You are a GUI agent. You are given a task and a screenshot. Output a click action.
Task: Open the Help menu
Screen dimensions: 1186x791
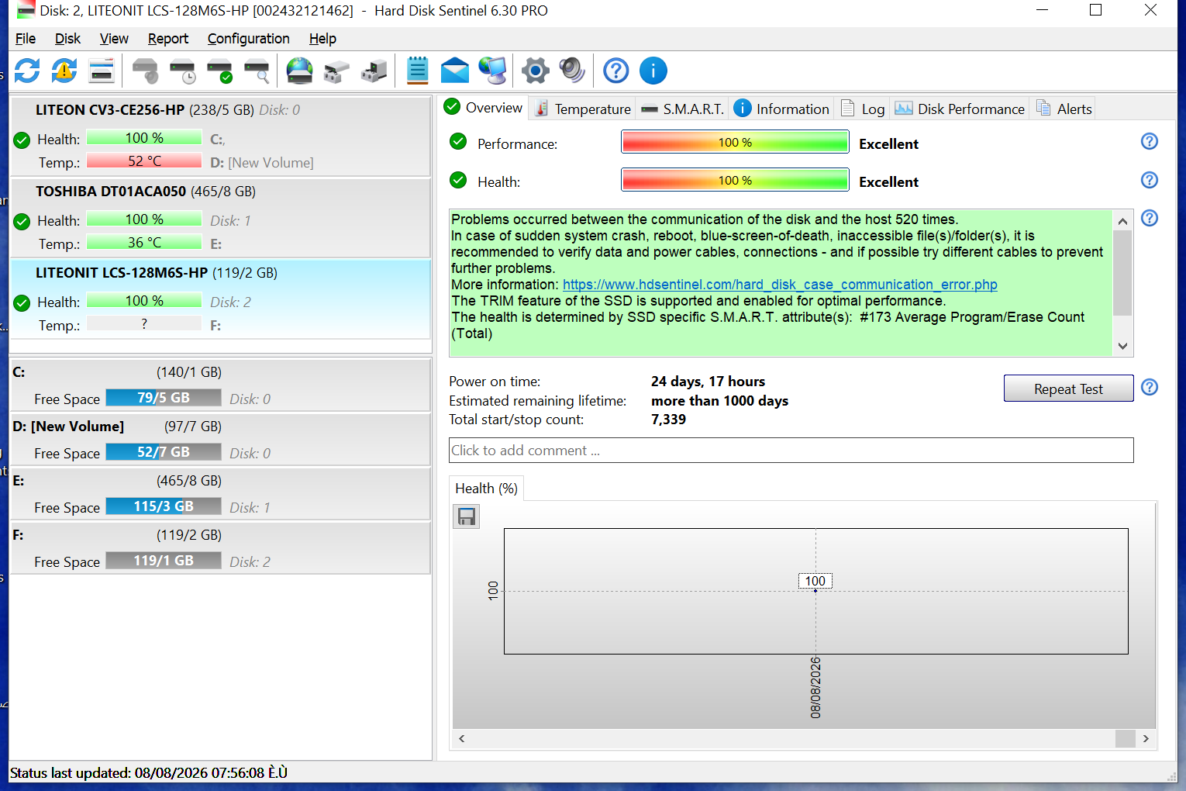click(322, 39)
